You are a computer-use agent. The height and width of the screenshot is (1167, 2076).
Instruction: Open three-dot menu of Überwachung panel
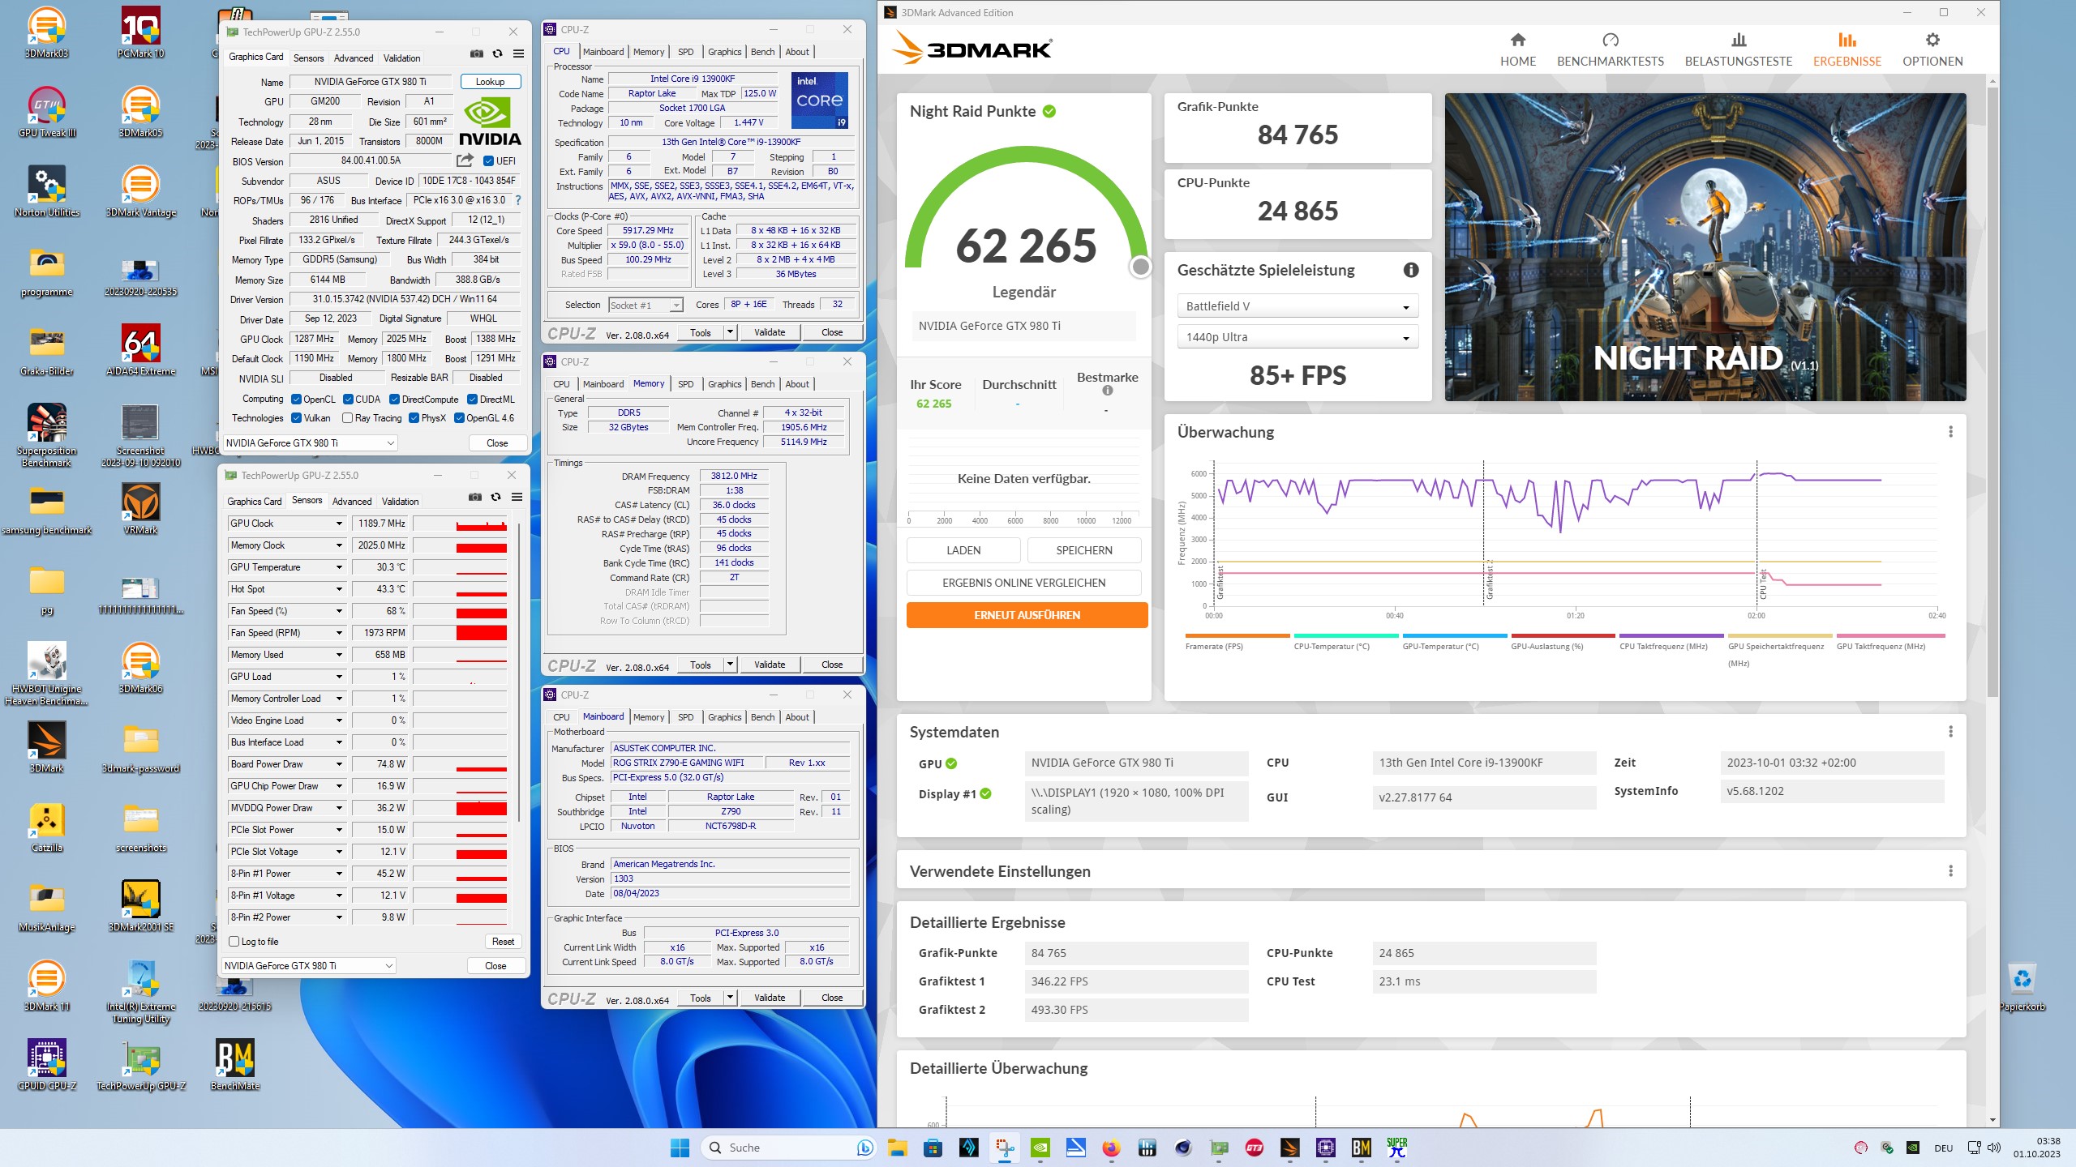click(x=1950, y=432)
